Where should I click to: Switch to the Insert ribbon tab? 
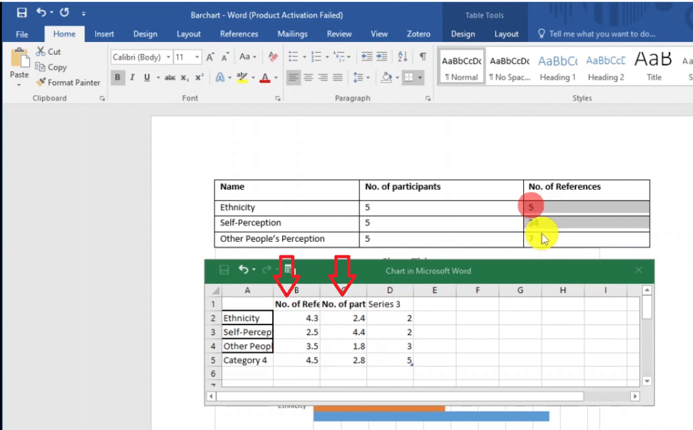(104, 34)
